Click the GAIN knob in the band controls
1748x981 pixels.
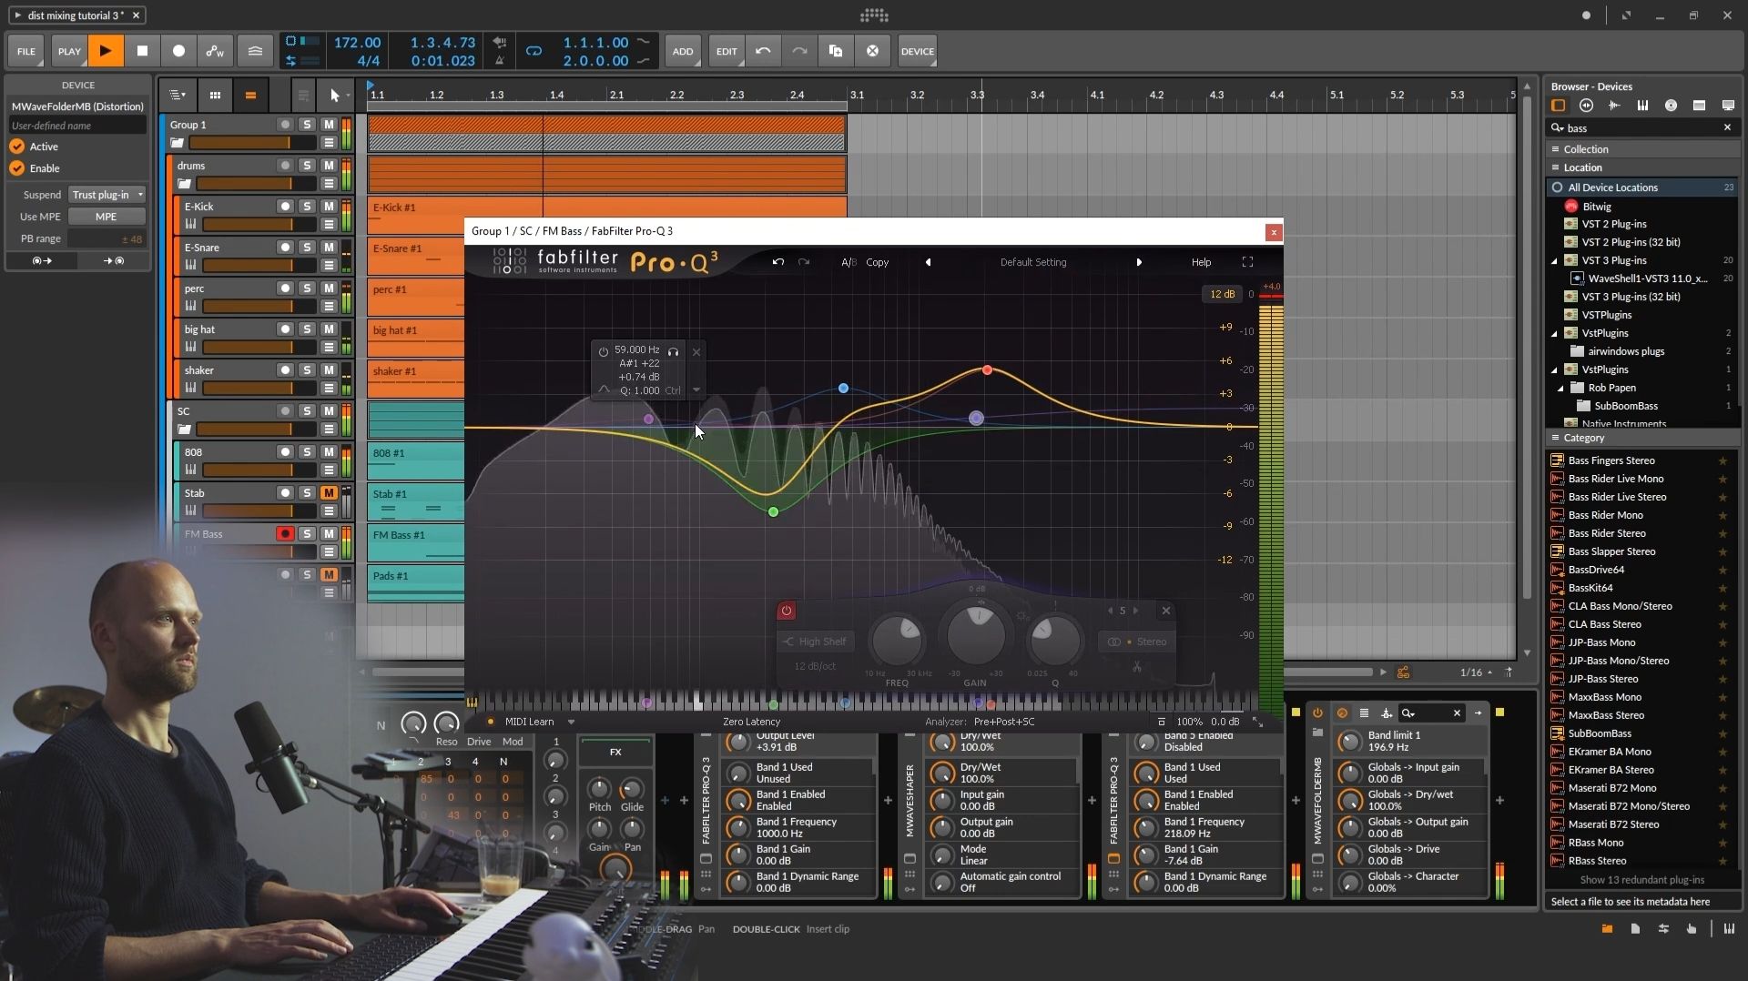pyautogui.click(x=976, y=635)
